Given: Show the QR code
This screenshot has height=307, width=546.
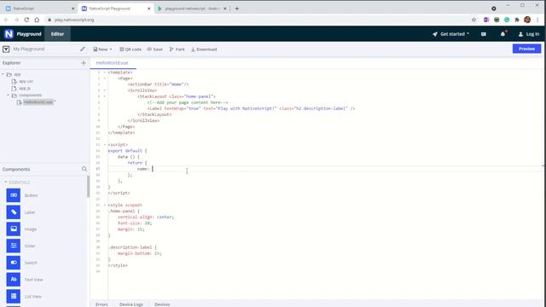Looking at the screenshot, I should [131, 49].
